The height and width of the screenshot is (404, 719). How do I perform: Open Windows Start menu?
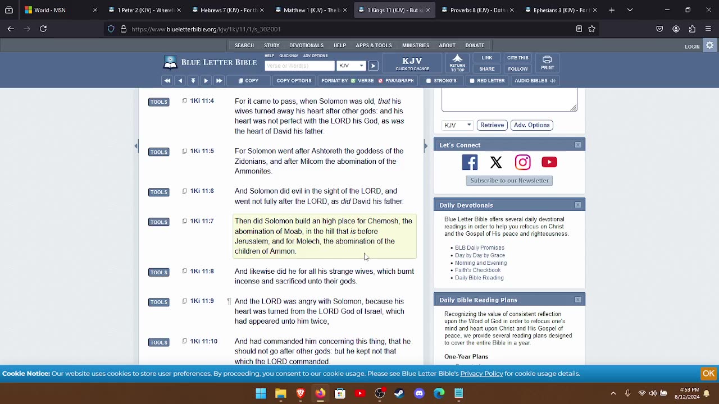261,393
